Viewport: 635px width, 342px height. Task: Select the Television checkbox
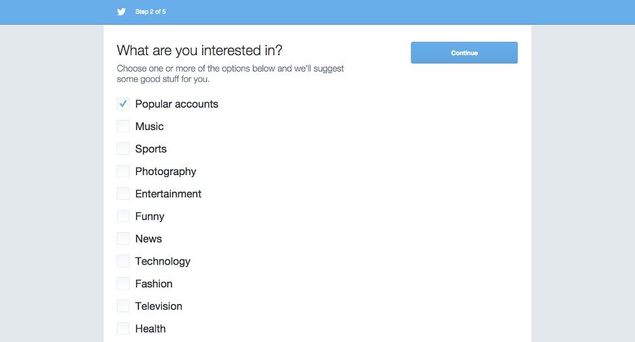click(123, 306)
